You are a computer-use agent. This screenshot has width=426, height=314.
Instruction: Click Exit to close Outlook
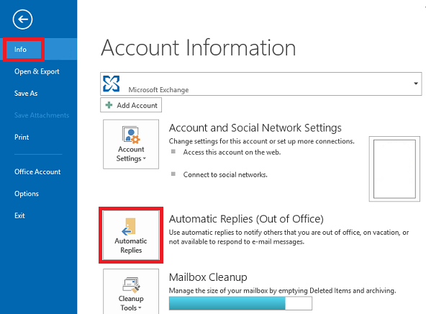pyautogui.click(x=19, y=215)
